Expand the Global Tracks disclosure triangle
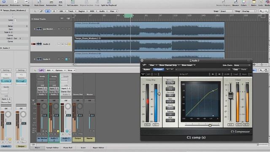 pyautogui.click(x=32, y=19)
